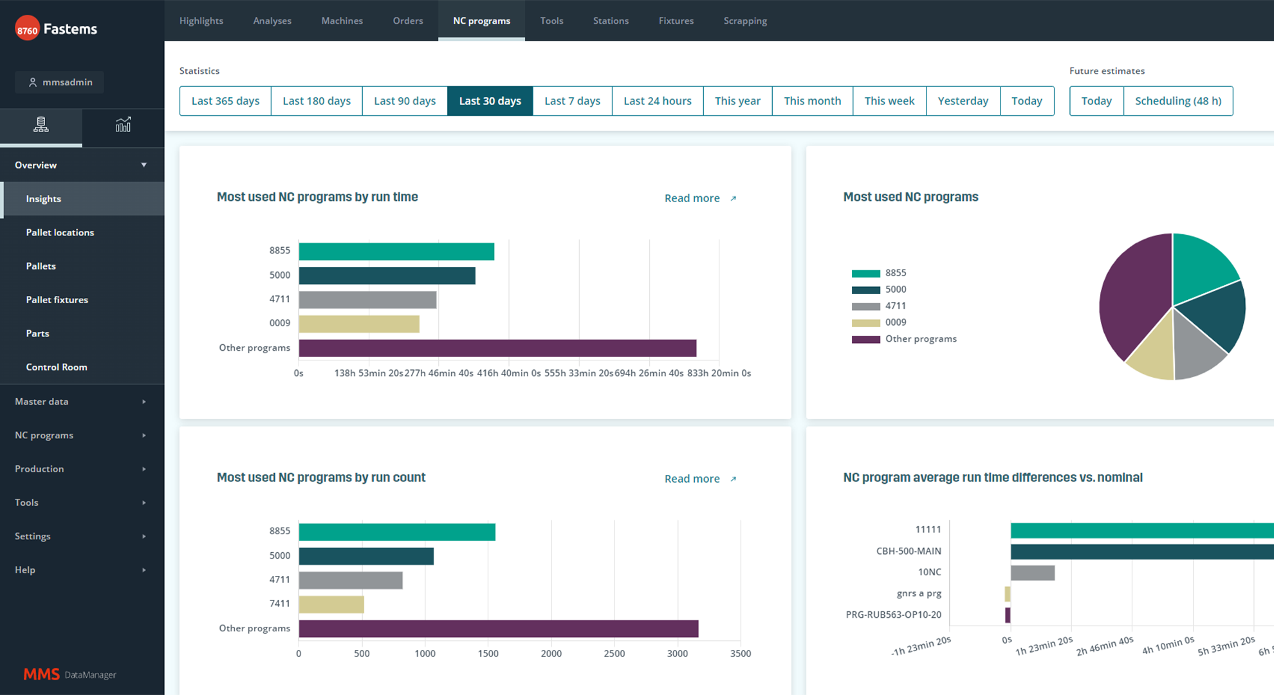Click the mmsadmin user icon
Screen dimensions: 1274x695
[33, 82]
